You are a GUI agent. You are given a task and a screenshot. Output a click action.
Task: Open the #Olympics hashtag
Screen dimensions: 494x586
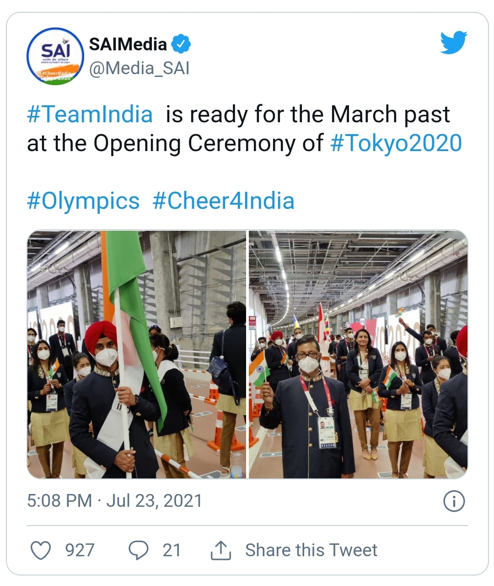coord(83,201)
